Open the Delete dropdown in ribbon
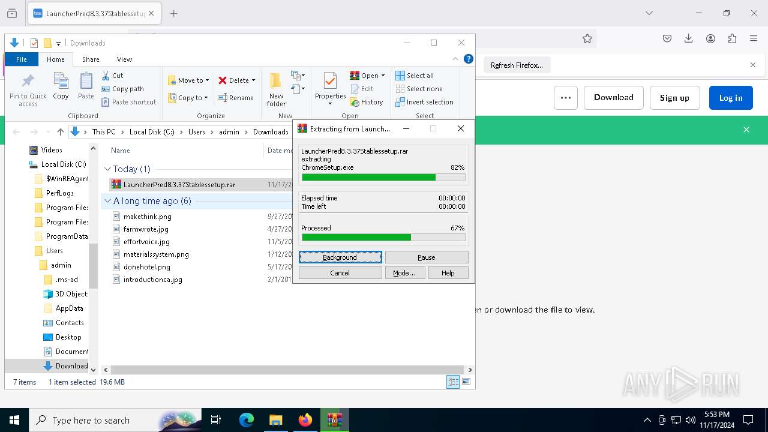768x432 pixels. (x=237, y=80)
